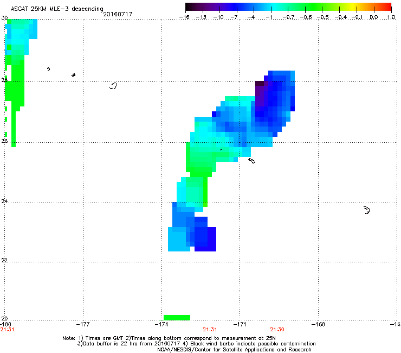Viewport: 401px width, 353px height.
Task: Click the red '21:31' time between -174 and -171
Action: pyautogui.click(x=210, y=330)
